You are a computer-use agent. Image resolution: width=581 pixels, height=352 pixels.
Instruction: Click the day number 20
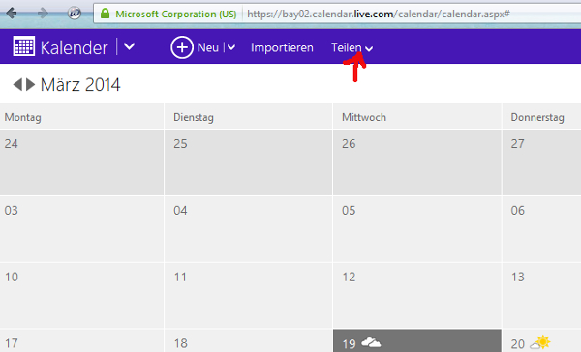point(518,344)
